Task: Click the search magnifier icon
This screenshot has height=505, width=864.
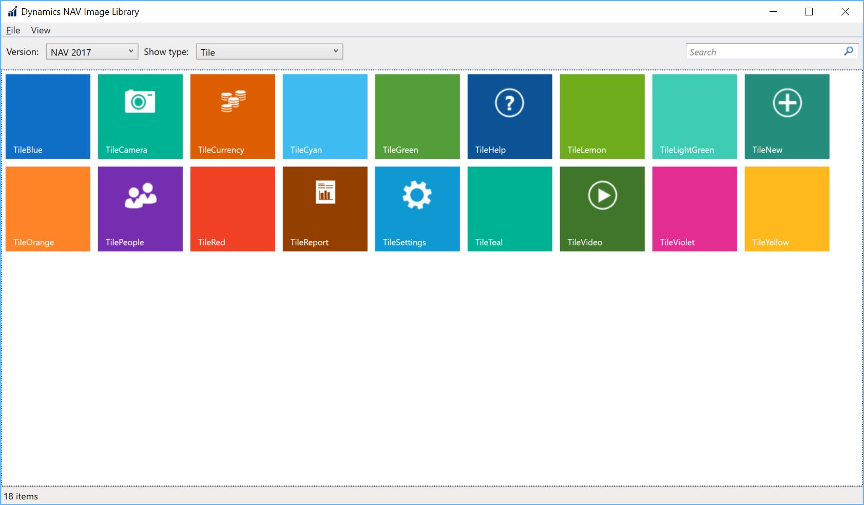Action: click(850, 51)
